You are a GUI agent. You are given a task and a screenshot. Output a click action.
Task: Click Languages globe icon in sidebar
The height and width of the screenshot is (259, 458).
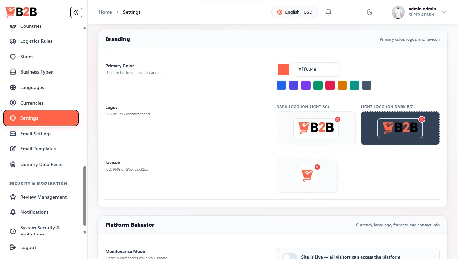[13, 87]
